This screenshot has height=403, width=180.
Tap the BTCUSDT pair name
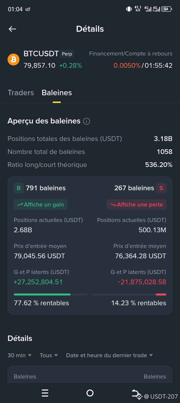pos(41,54)
